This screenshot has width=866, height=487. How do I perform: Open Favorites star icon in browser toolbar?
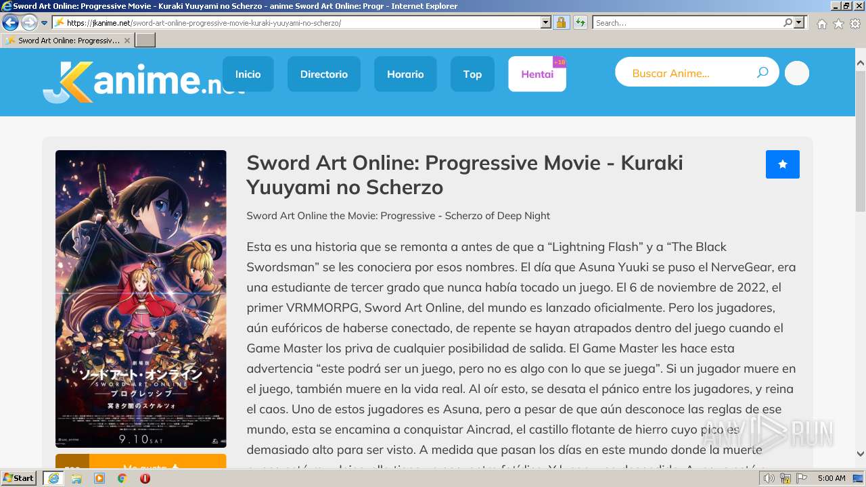[x=838, y=24]
